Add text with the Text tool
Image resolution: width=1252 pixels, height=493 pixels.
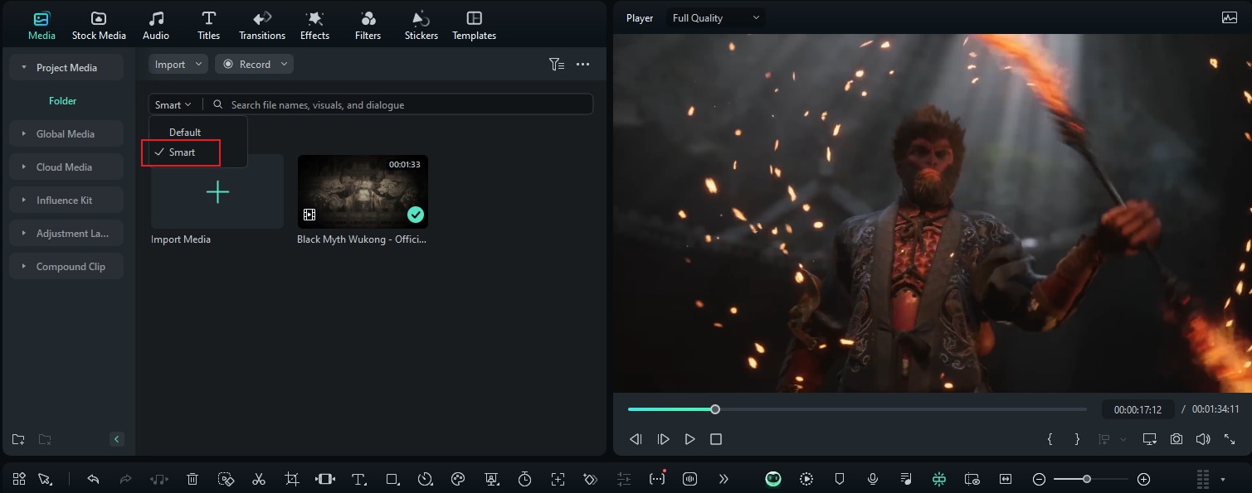358,479
